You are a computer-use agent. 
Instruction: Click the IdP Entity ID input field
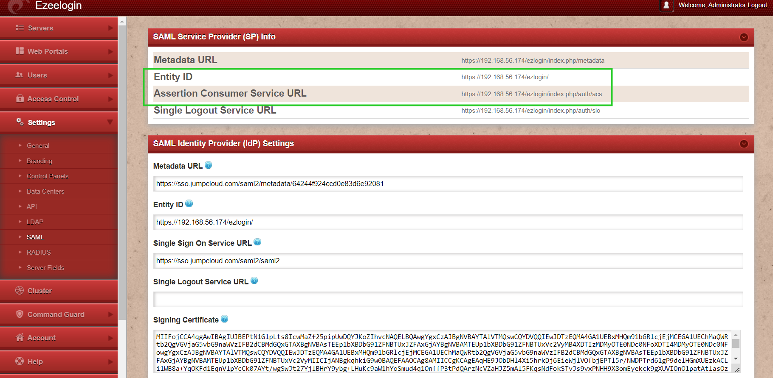448,222
